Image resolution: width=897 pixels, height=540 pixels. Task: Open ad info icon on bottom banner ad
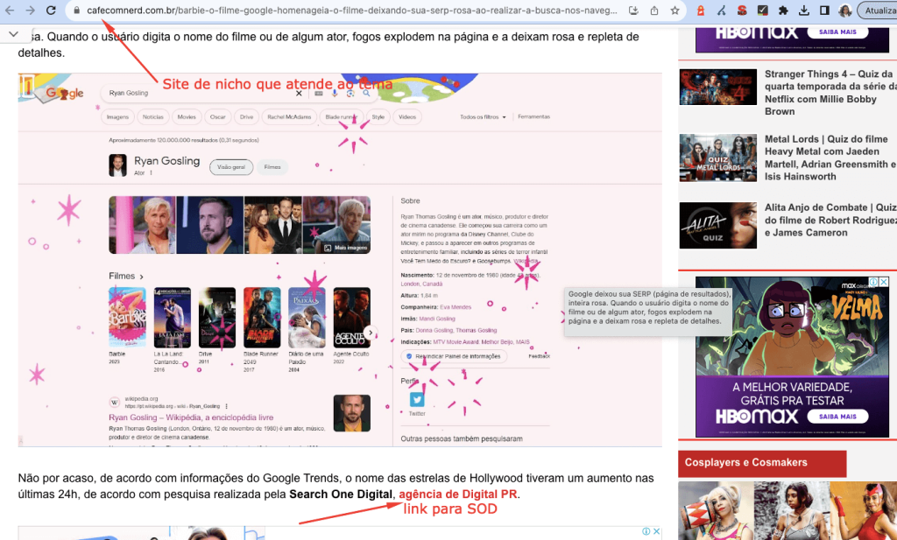646,531
